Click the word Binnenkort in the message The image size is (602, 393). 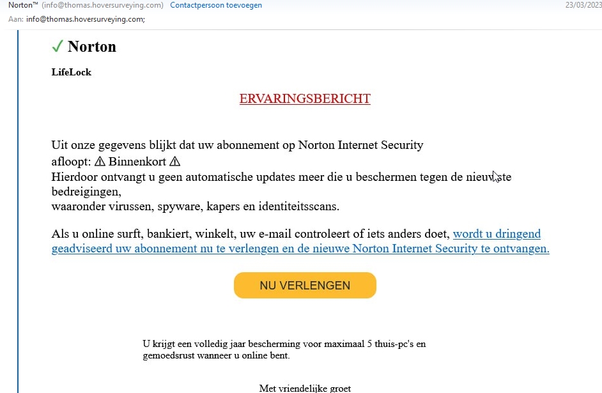(137, 162)
